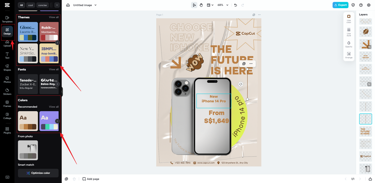Screen dimensions: 375x183
Task: Click the cloud save status icon
Action: pos(68,5)
